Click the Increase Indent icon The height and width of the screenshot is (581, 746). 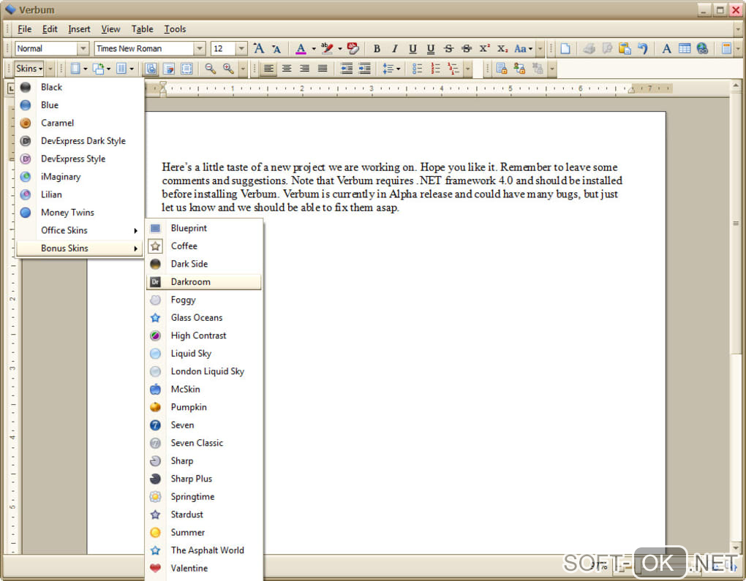coord(364,69)
